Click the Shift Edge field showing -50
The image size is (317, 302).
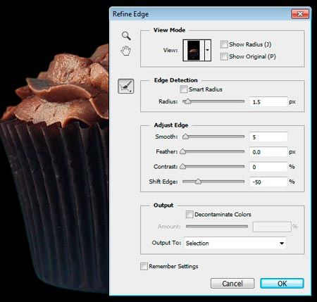(x=268, y=182)
